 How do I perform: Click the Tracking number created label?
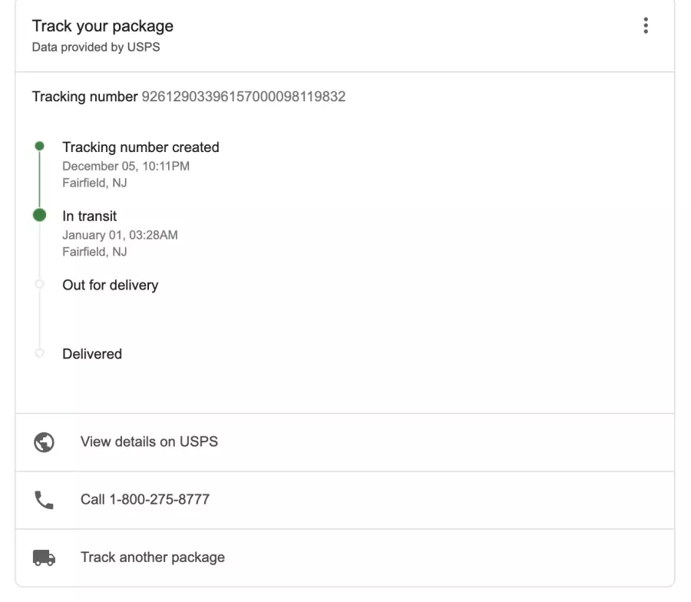coord(141,147)
